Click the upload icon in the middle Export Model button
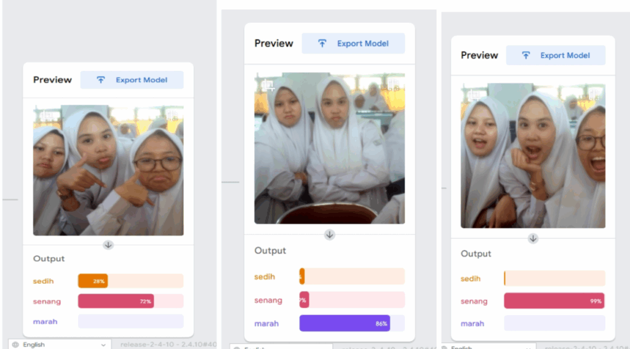630x349 pixels. click(322, 44)
